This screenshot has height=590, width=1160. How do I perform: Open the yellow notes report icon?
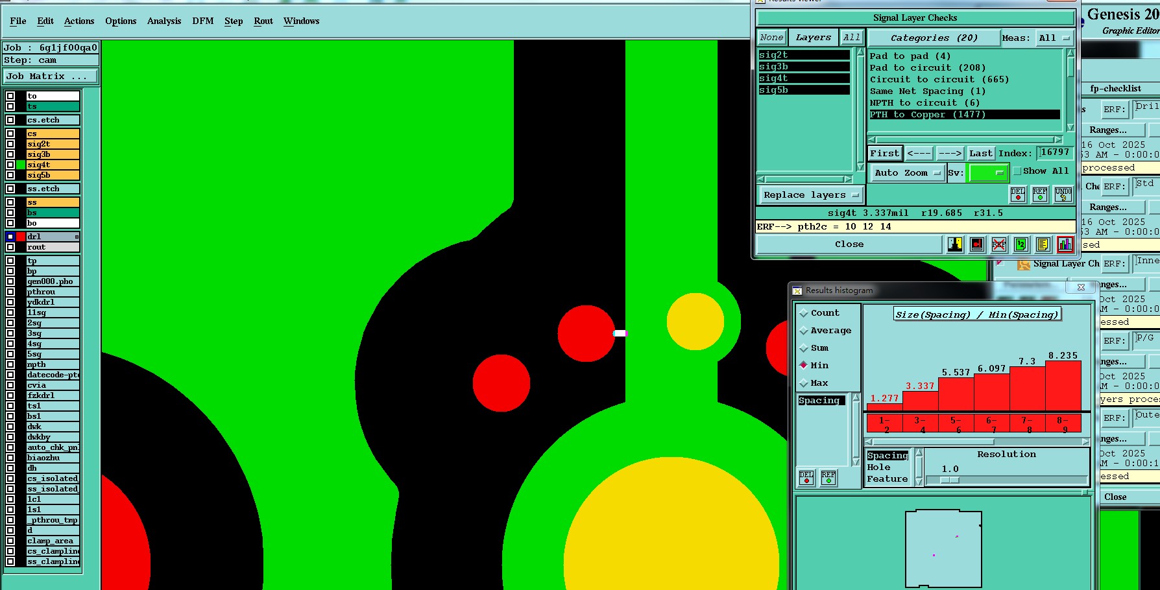[1043, 244]
